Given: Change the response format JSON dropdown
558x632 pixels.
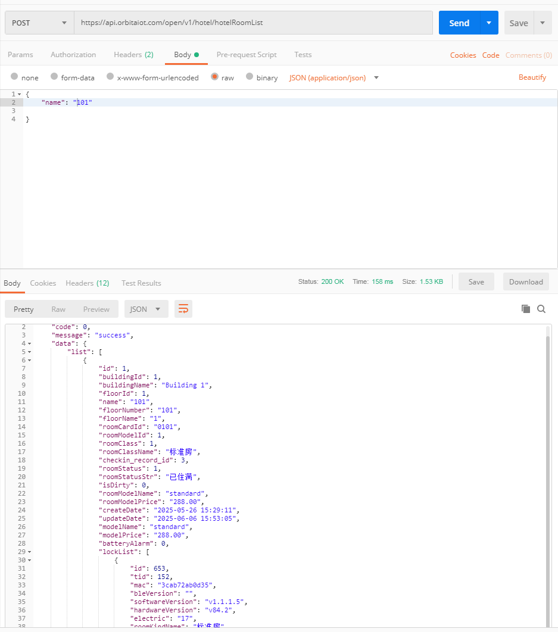Looking at the screenshot, I should [146, 309].
